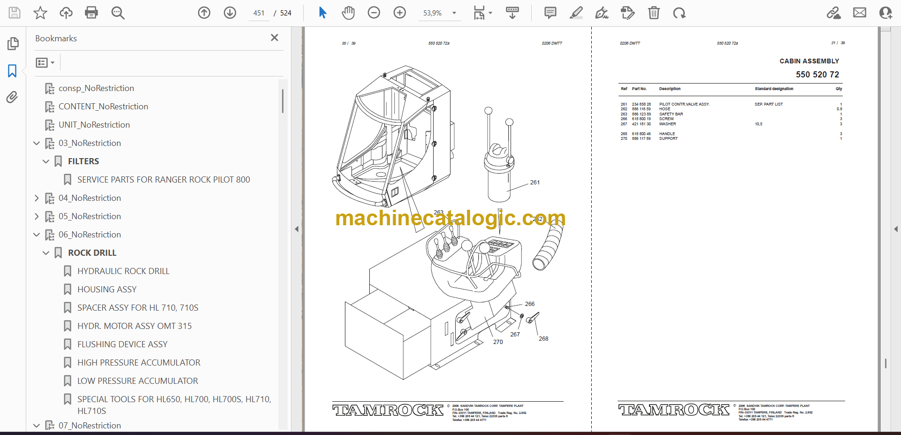The image size is (901, 435).
Task: Jump to HYDRAULIC ROCK DRILL bookmark
Action: pos(123,271)
